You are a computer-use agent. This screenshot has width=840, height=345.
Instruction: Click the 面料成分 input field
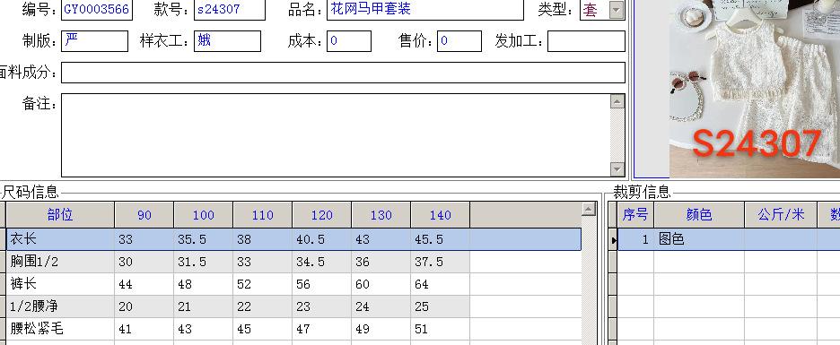tap(343, 73)
